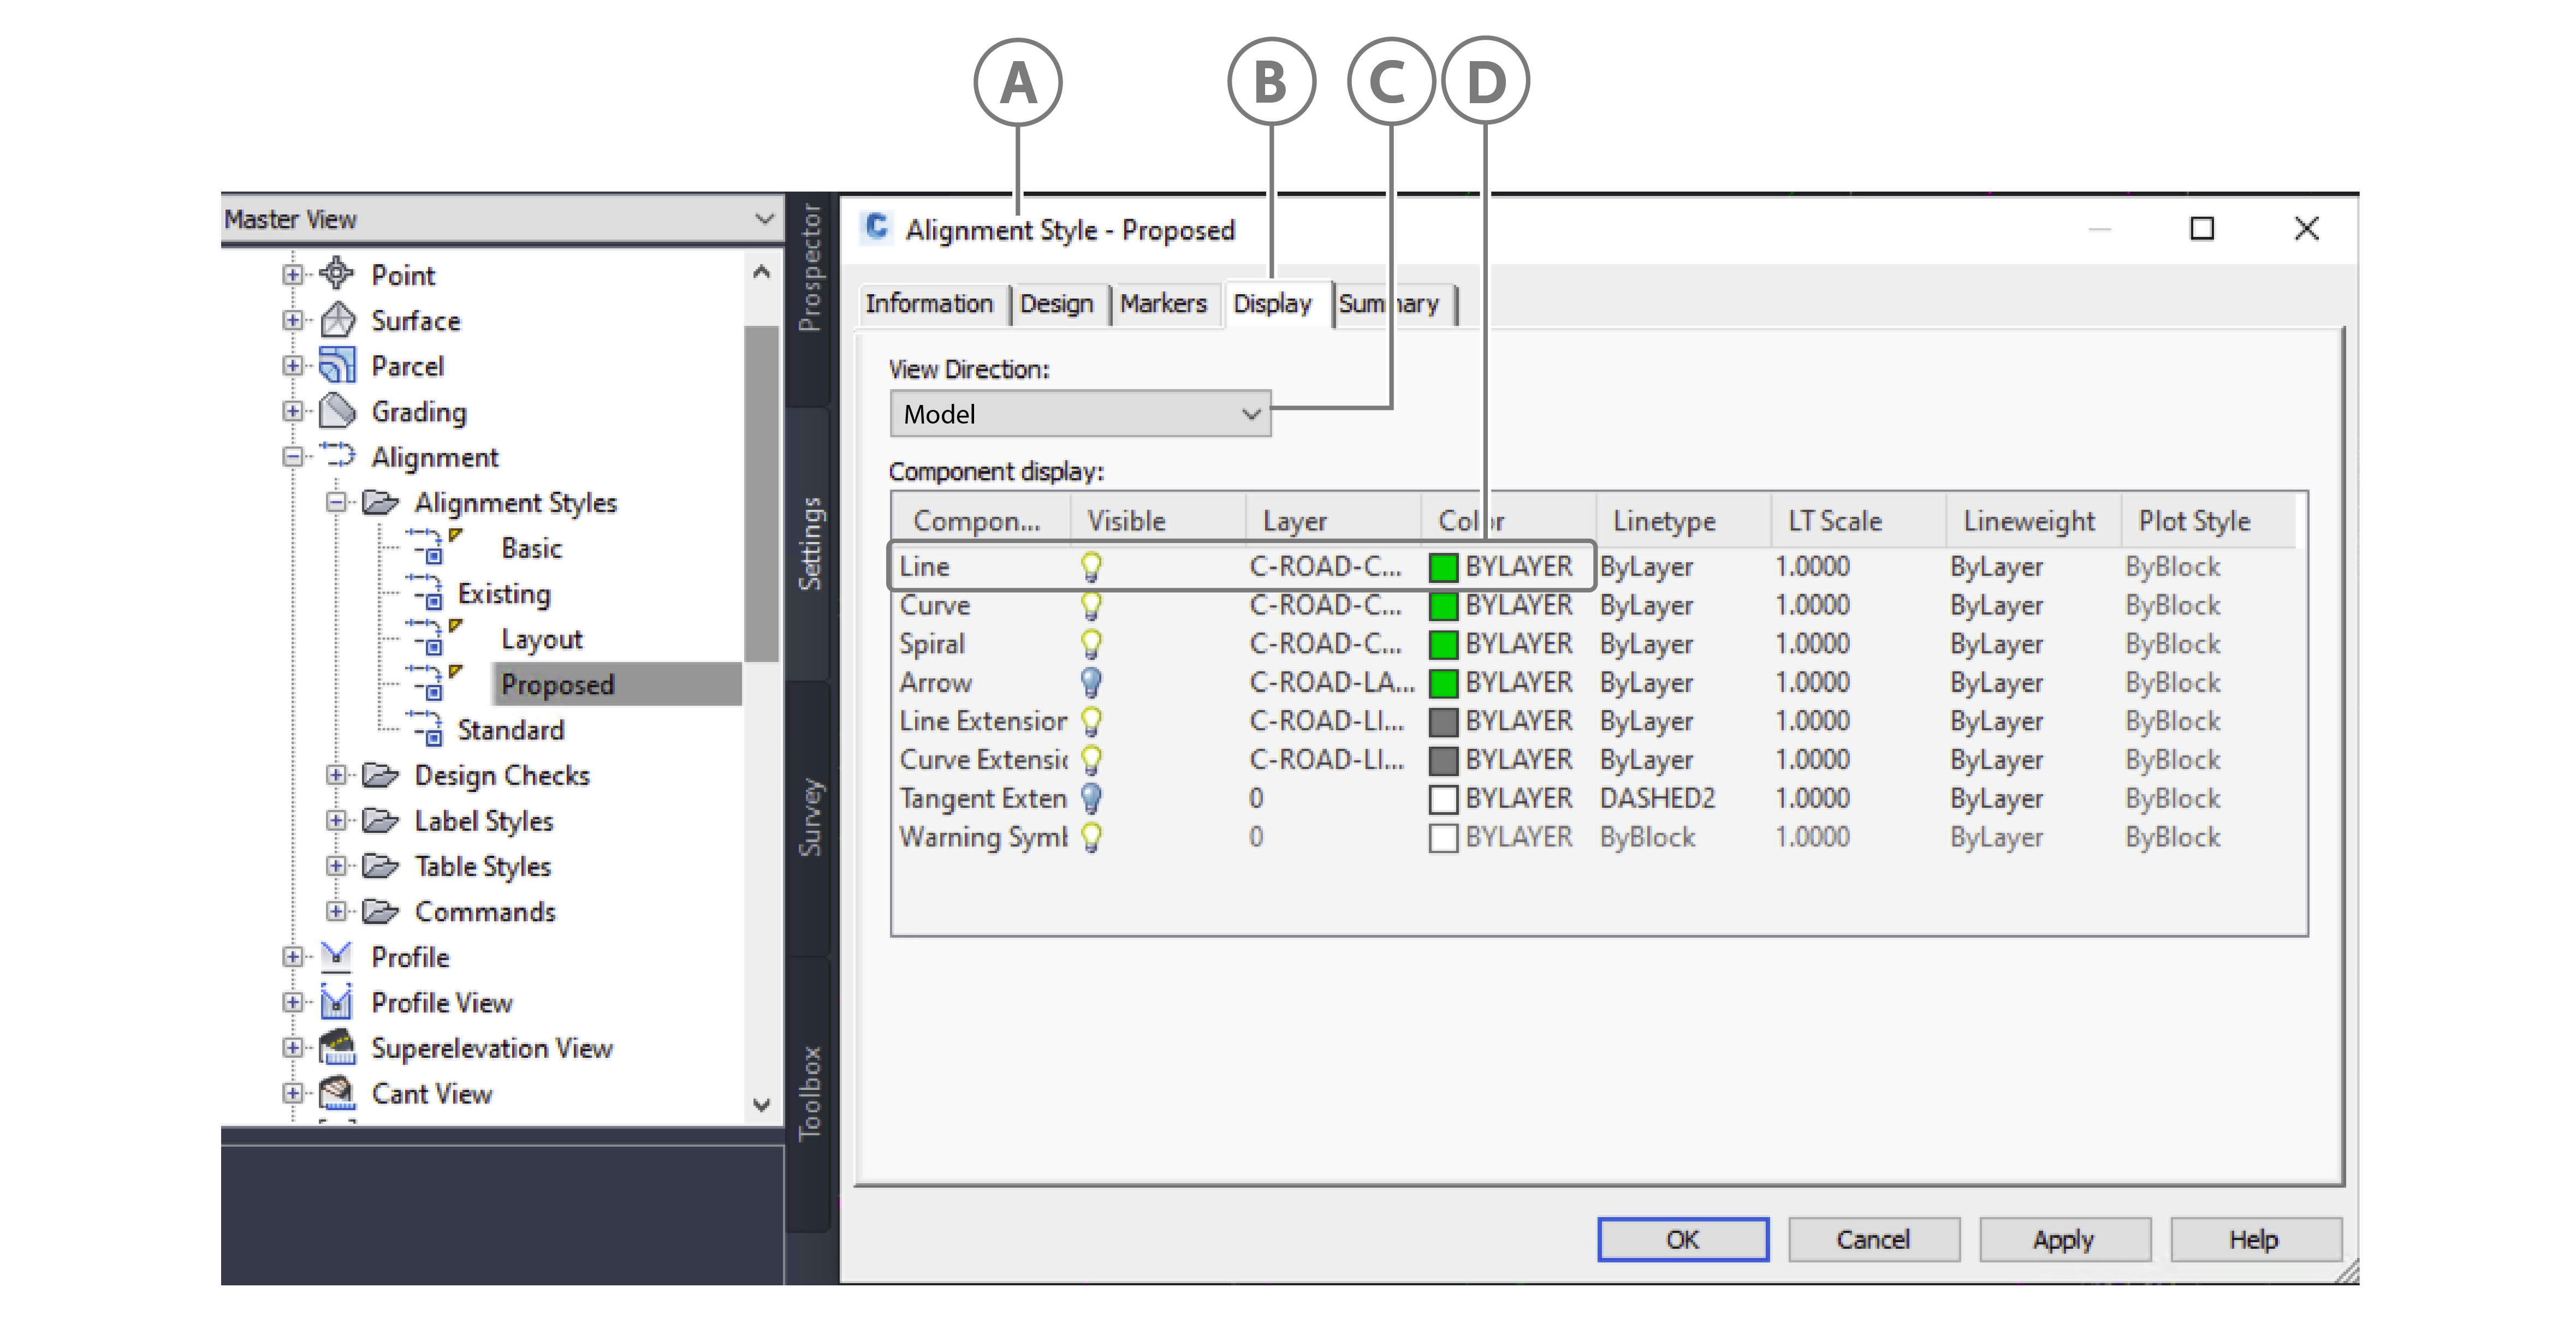
Task: Click the Profile View tree icon
Action: click(337, 1002)
